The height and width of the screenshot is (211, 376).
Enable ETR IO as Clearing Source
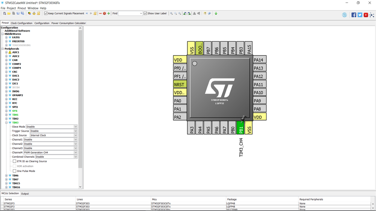15,161
